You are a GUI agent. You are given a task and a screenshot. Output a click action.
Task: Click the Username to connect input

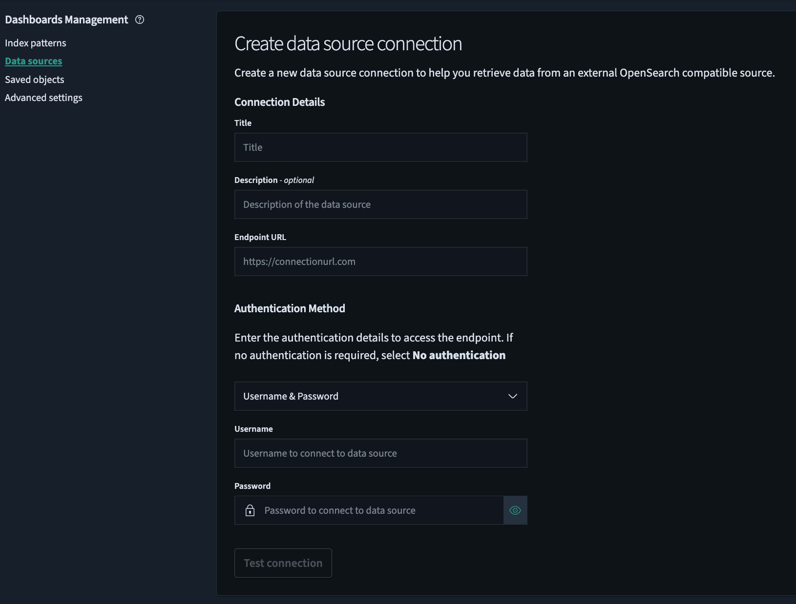[x=381, y=453]
